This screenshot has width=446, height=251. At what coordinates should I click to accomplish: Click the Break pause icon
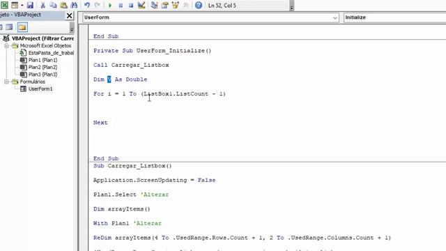[121, 5]
